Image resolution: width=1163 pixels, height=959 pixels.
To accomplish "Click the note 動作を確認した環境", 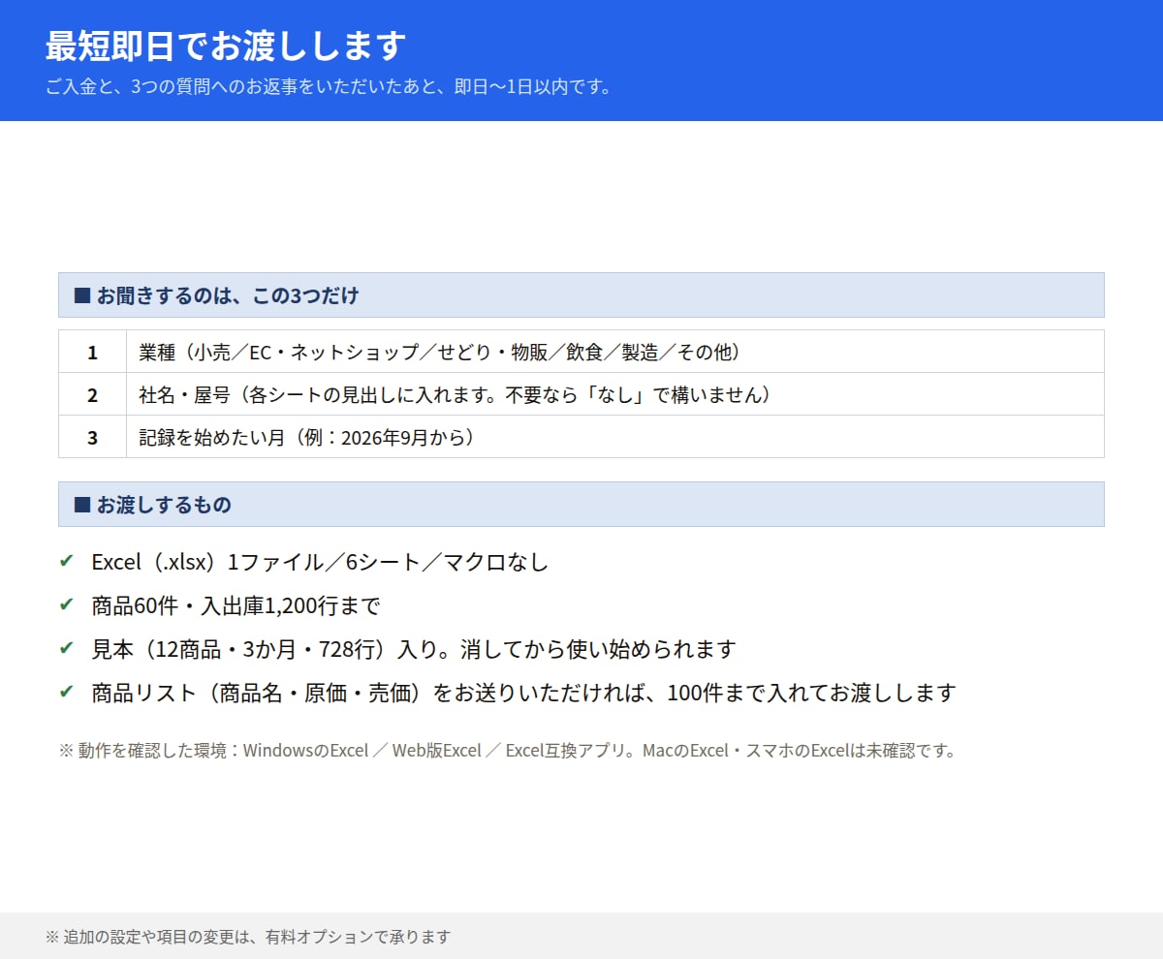I will (507, 751).
